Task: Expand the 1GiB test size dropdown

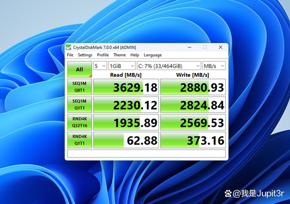Action: coord(121,65)
